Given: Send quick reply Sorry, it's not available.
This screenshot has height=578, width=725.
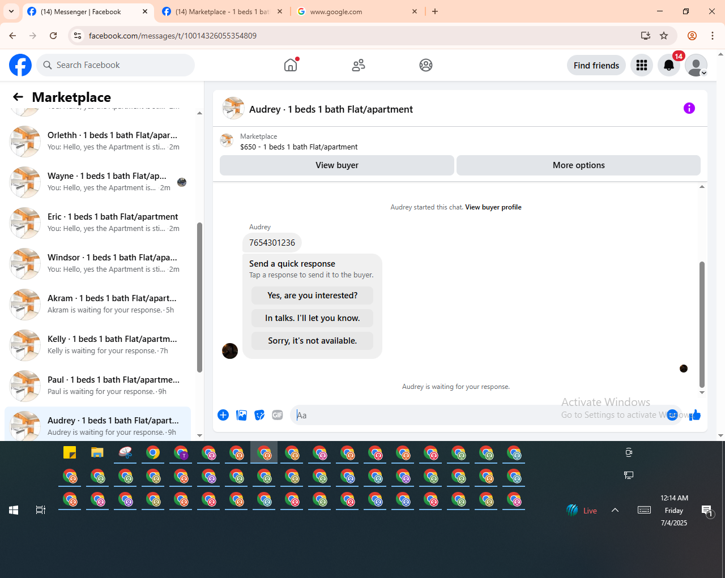Looking at the screenshot, I should [313, 341].
